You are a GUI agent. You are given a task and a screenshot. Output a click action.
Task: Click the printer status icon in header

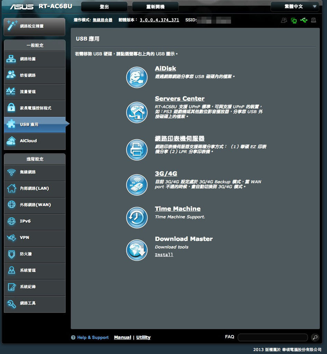314,20
